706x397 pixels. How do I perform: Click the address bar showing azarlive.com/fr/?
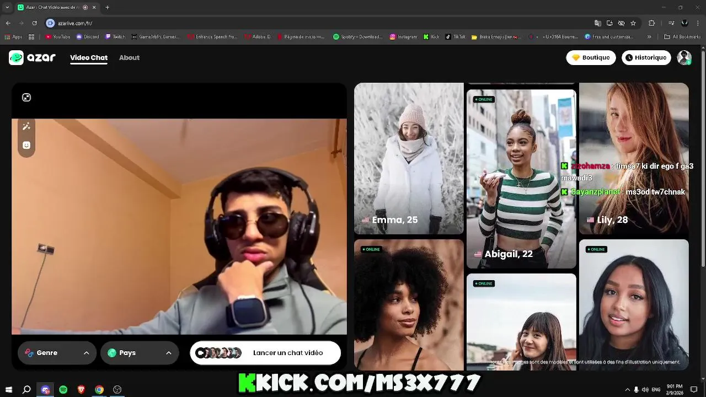pos(320,23)
